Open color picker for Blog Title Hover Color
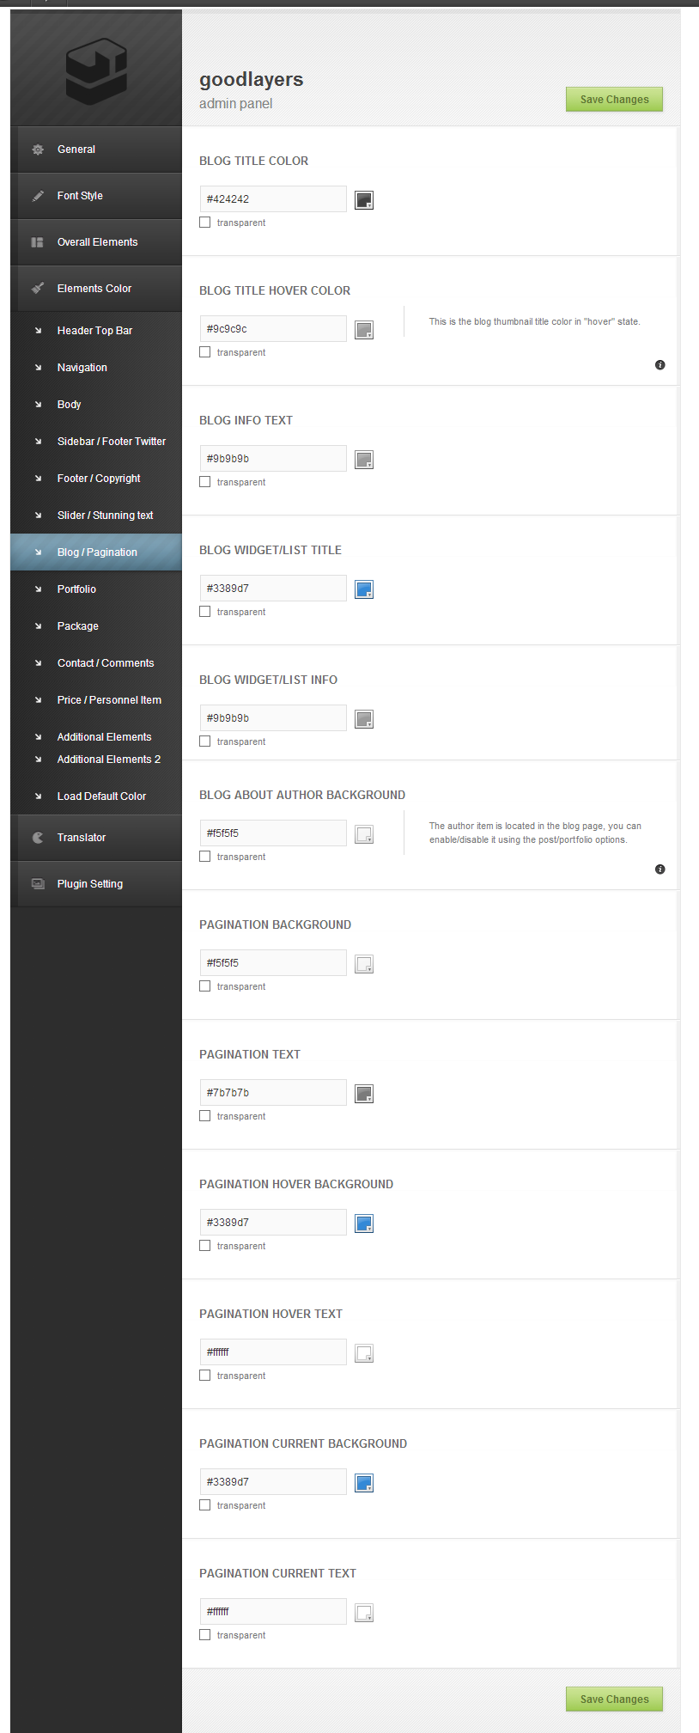This screenshot has height=1733, width=699. [x=364, y=330]
